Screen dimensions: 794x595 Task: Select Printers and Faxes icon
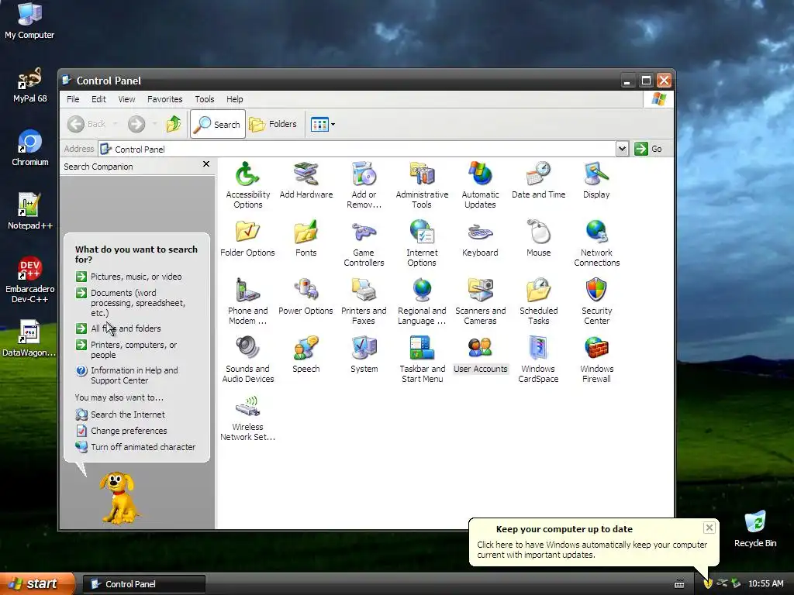[364, 301]
